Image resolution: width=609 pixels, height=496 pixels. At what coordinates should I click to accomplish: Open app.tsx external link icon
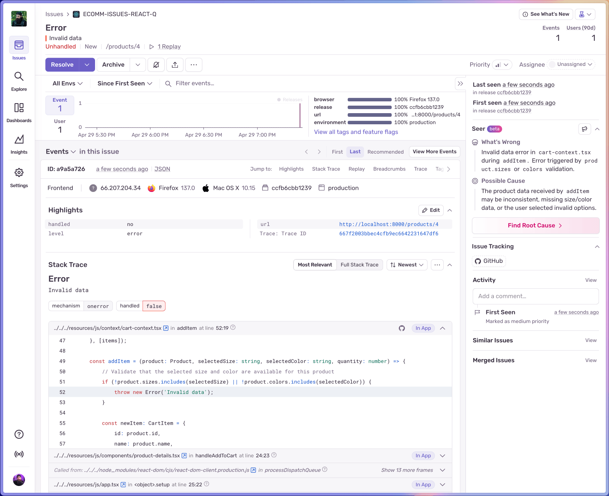pyautogui.click(x=123, y=485)
